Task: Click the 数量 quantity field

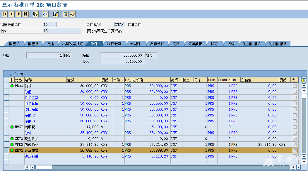Action: point(45,55)
